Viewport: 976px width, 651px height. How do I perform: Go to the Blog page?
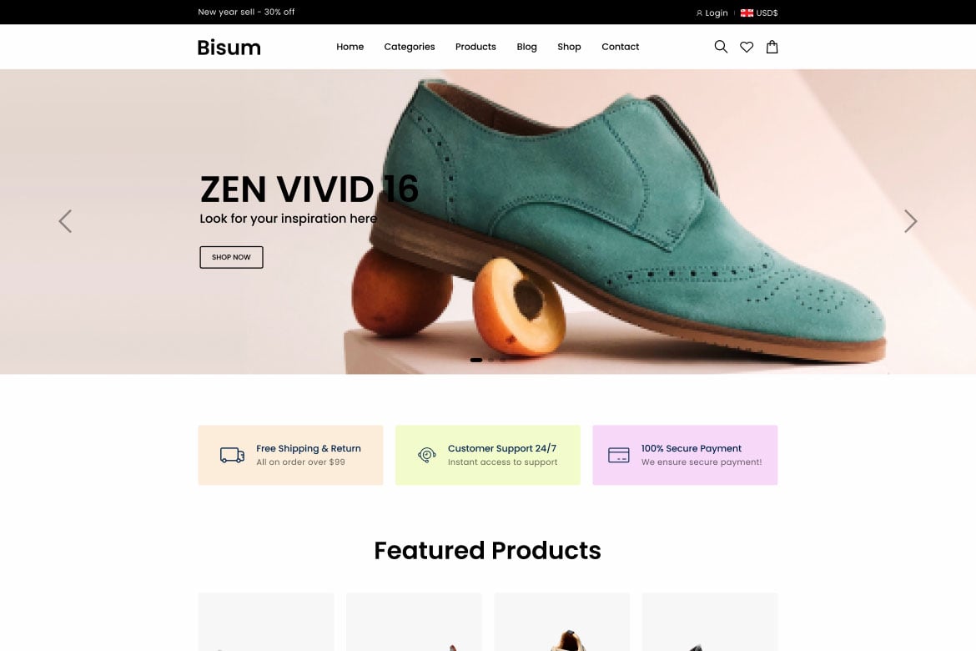pos(526,47)
